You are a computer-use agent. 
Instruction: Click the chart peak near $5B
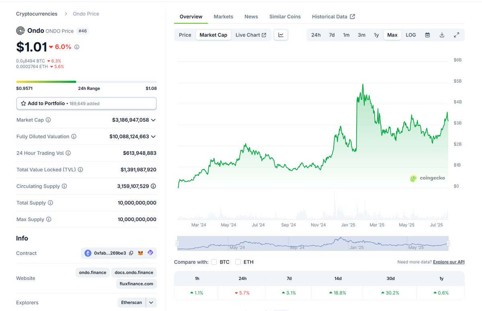(x=363, y=84)
